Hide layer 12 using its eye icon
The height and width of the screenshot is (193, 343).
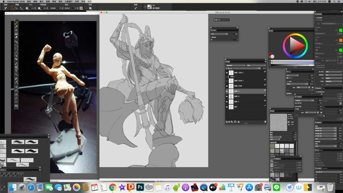click(x=227, y=91)
